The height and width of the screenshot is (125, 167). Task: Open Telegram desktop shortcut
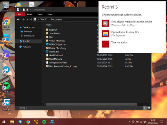[6, 71]
